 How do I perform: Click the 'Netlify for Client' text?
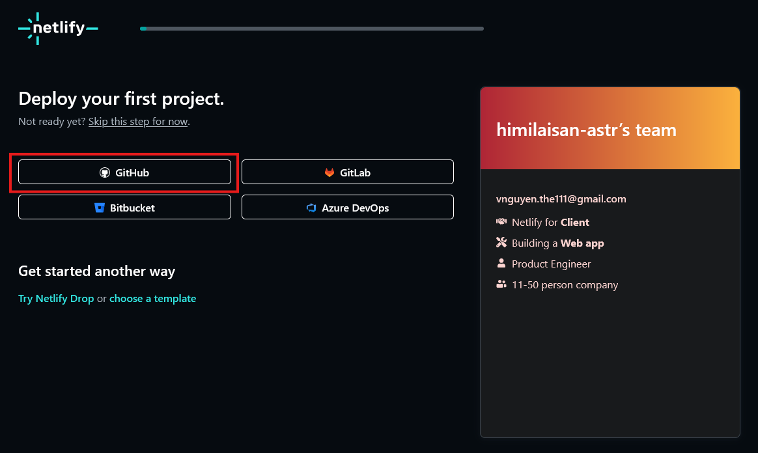pyautogui.click(x=550, y=222)
